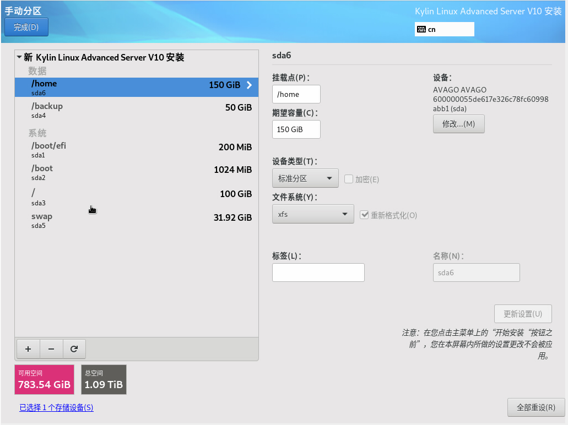Click the 数据 section heading

pyautogui.click(x=37, y=70)
